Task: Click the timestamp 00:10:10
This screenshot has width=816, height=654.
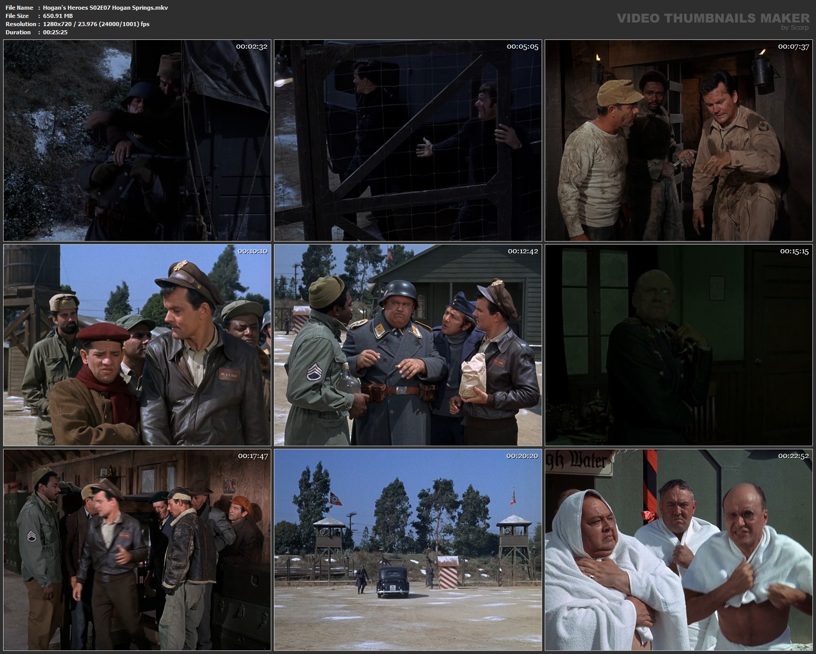Action: click(252, 251)
